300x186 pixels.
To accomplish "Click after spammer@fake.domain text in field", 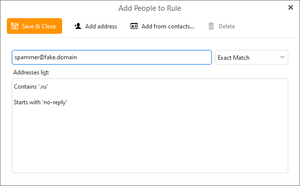I will coord(79,57).
